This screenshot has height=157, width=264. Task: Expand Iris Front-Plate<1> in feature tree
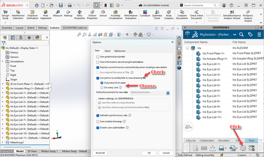[x=3, y=84]
